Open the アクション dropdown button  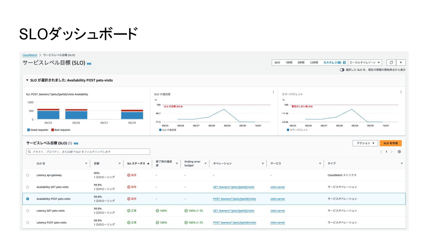pyautogui.click(x=365, y=143)
